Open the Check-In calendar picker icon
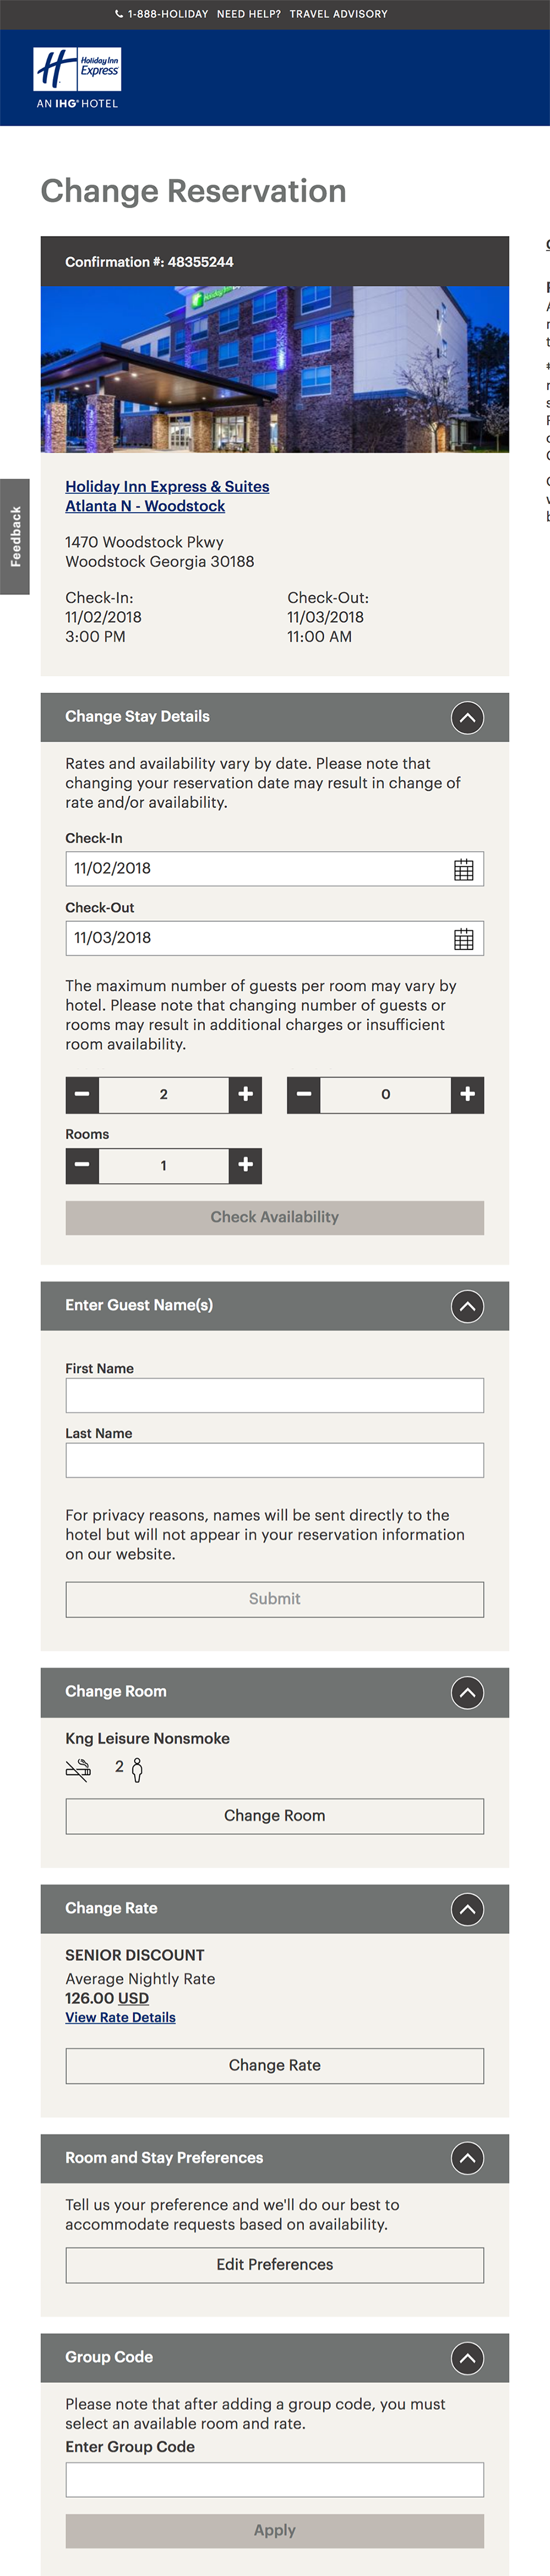Viewport: 550px width, 2576px height. click(463, 869)
